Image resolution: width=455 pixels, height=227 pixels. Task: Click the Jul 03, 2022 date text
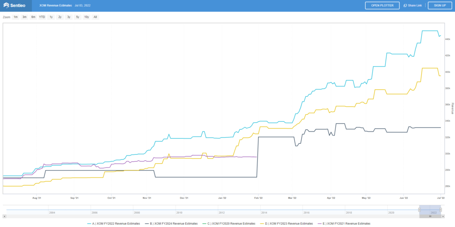click(x=82, y=5)
